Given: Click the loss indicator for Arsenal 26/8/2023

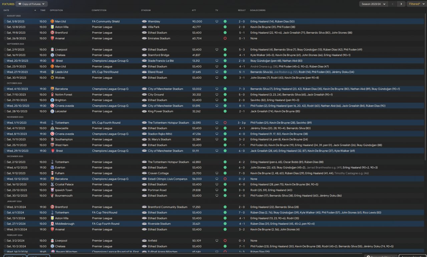Looking at the screenshot, I should click(x=225, y=38).
